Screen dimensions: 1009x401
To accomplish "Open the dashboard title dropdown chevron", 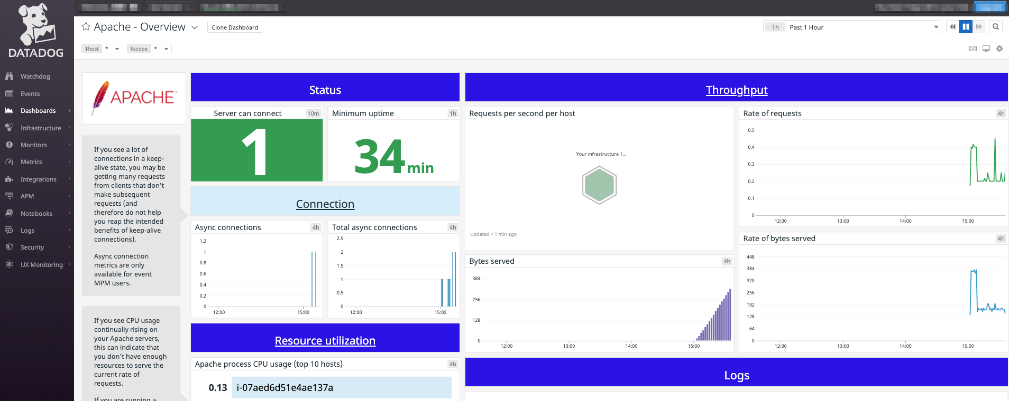I will coord(195,27).
